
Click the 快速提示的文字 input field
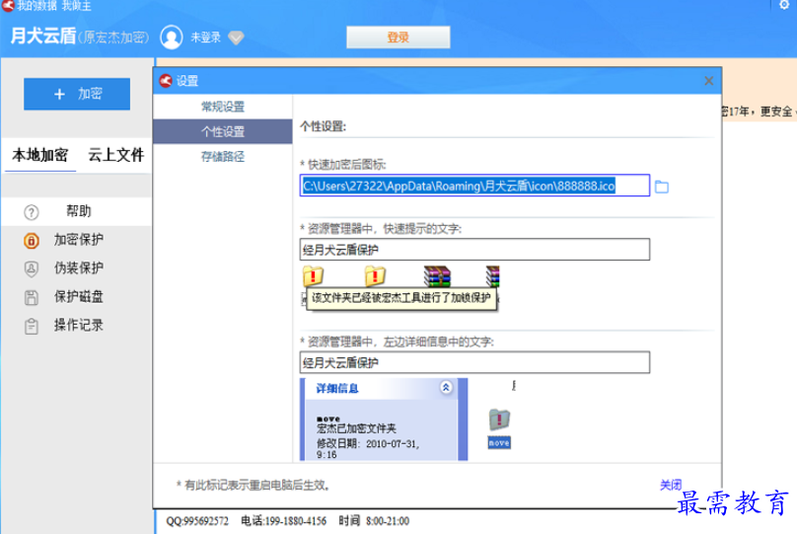tap(474, 249)
